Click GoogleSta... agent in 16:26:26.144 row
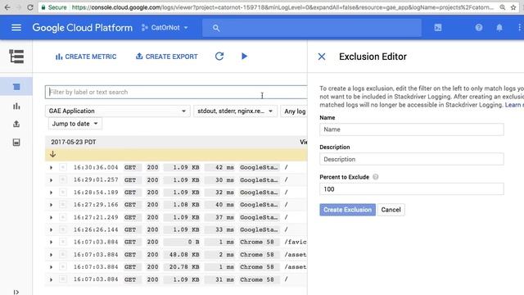The height and width of the screenshot is (295, 524). pos(259,229)
